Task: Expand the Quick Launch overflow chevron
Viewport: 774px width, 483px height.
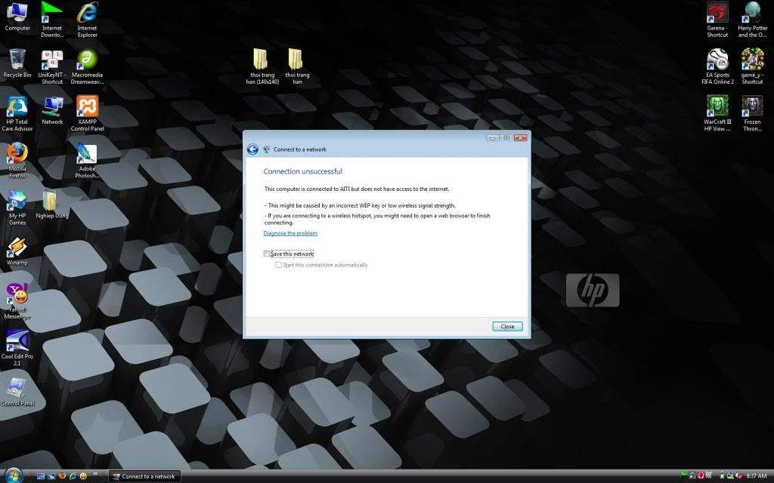Action: (x=95, y=475)
